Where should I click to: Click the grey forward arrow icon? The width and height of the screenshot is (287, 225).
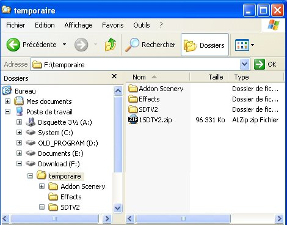(x=81, y=45)
